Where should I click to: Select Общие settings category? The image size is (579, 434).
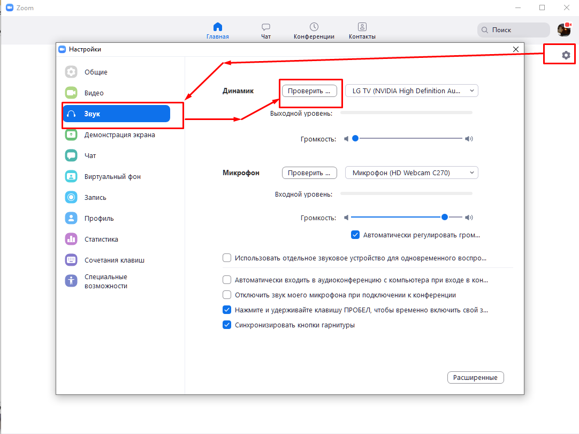[117, 72]
